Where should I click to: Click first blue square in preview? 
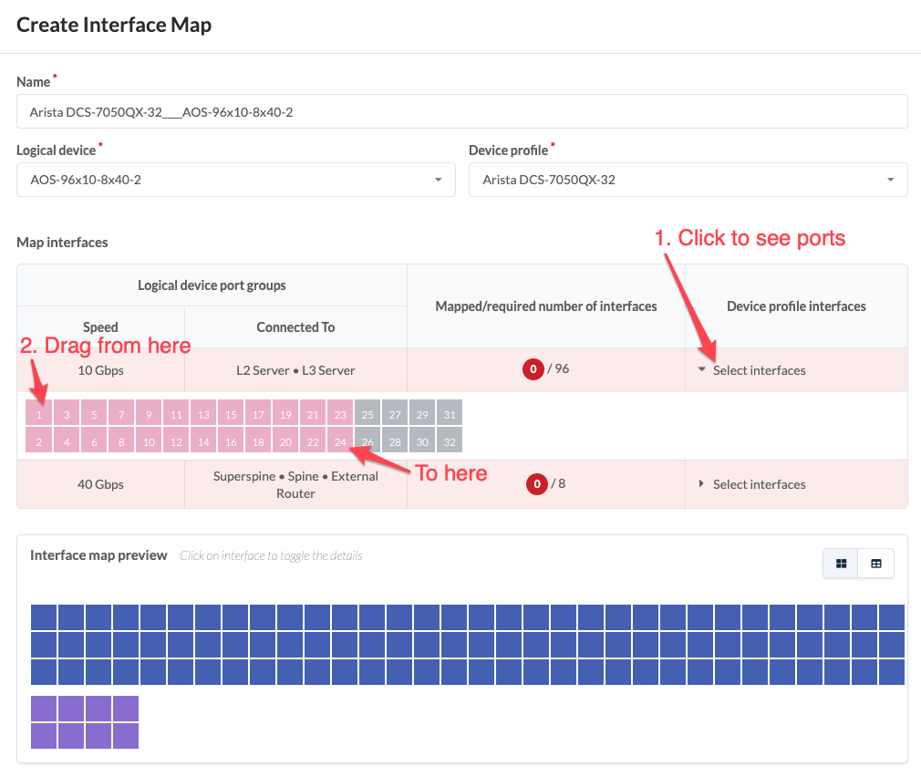[x=44, y=616]
